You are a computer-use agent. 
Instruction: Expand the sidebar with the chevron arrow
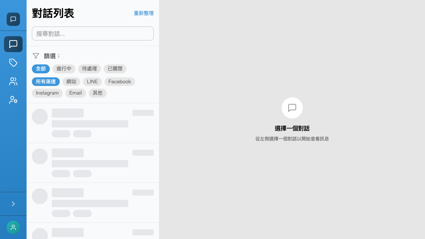[13, 204]
